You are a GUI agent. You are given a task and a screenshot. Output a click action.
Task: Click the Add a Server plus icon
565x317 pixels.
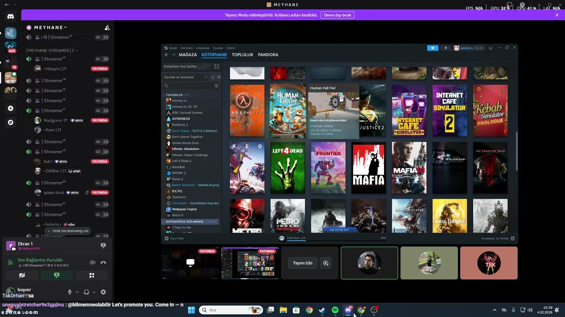tap(11, 108)
